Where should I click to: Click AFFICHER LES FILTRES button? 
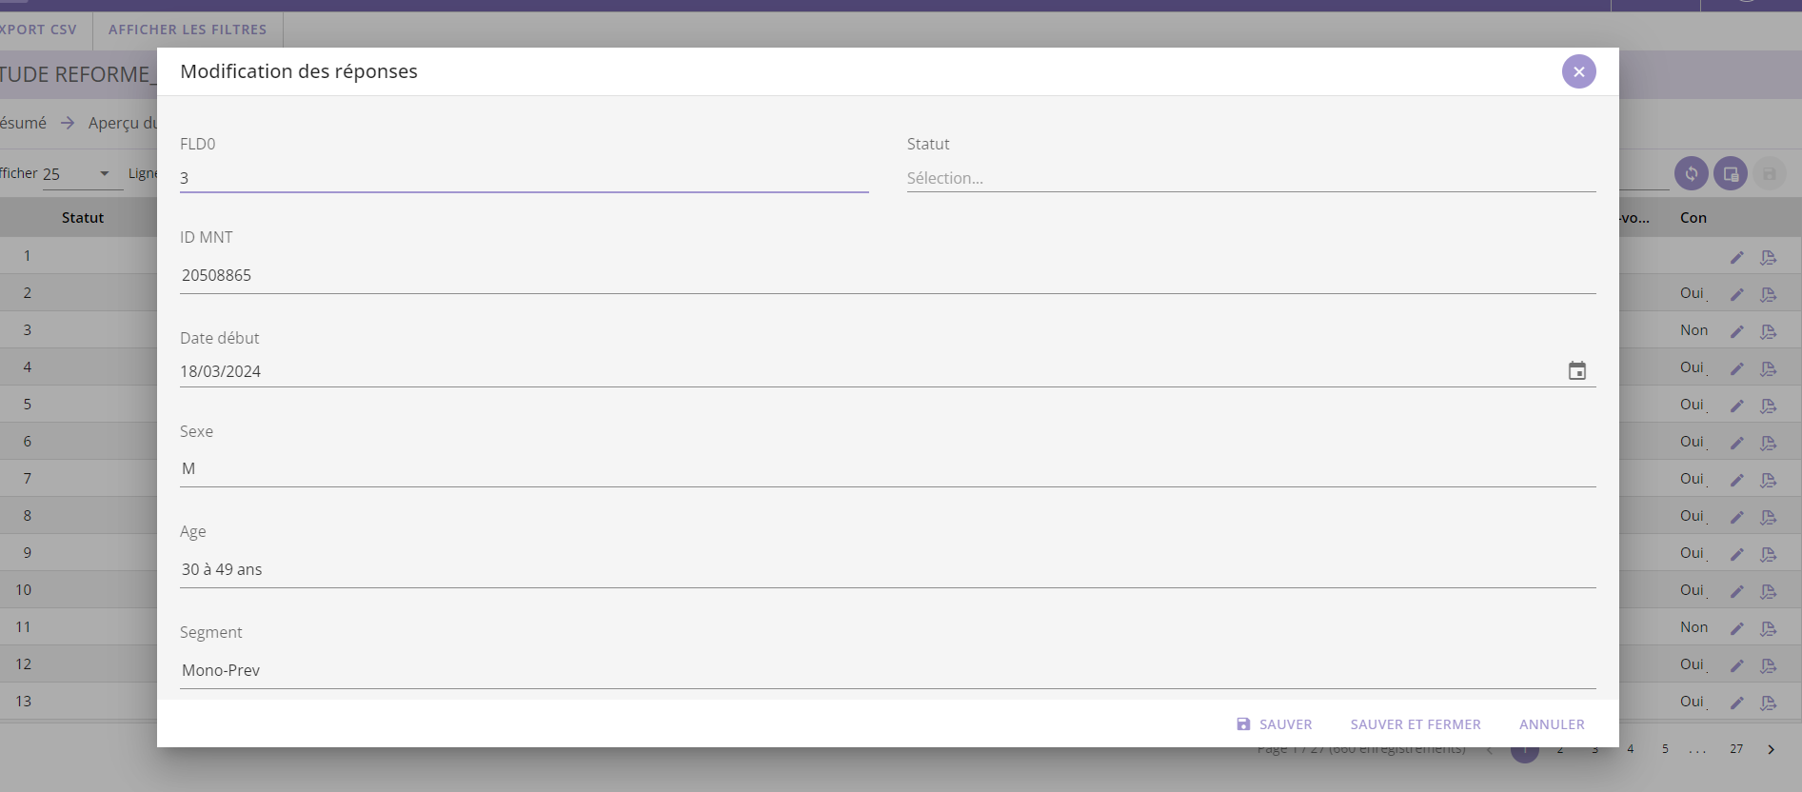(x=188, y=30)
